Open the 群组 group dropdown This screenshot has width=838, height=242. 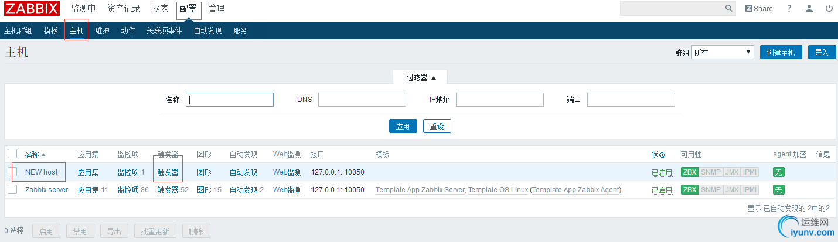click(x=723, y=52)
